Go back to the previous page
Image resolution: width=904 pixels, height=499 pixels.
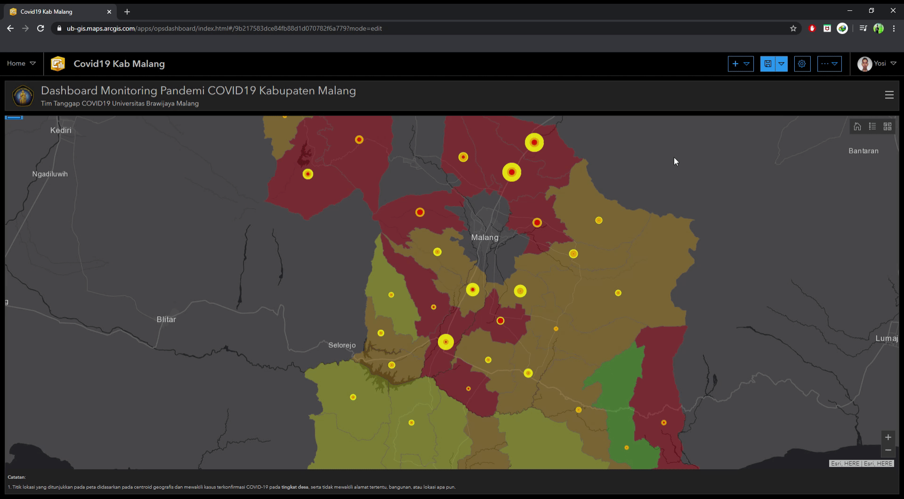point(10,28)
